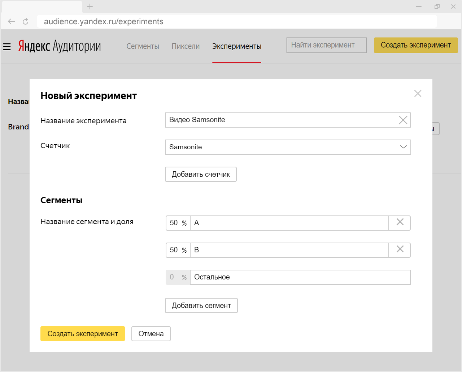The height and width of the screenshot is (372, 462).
Task: Edit name field of segment B
Action: coord(289,250)
